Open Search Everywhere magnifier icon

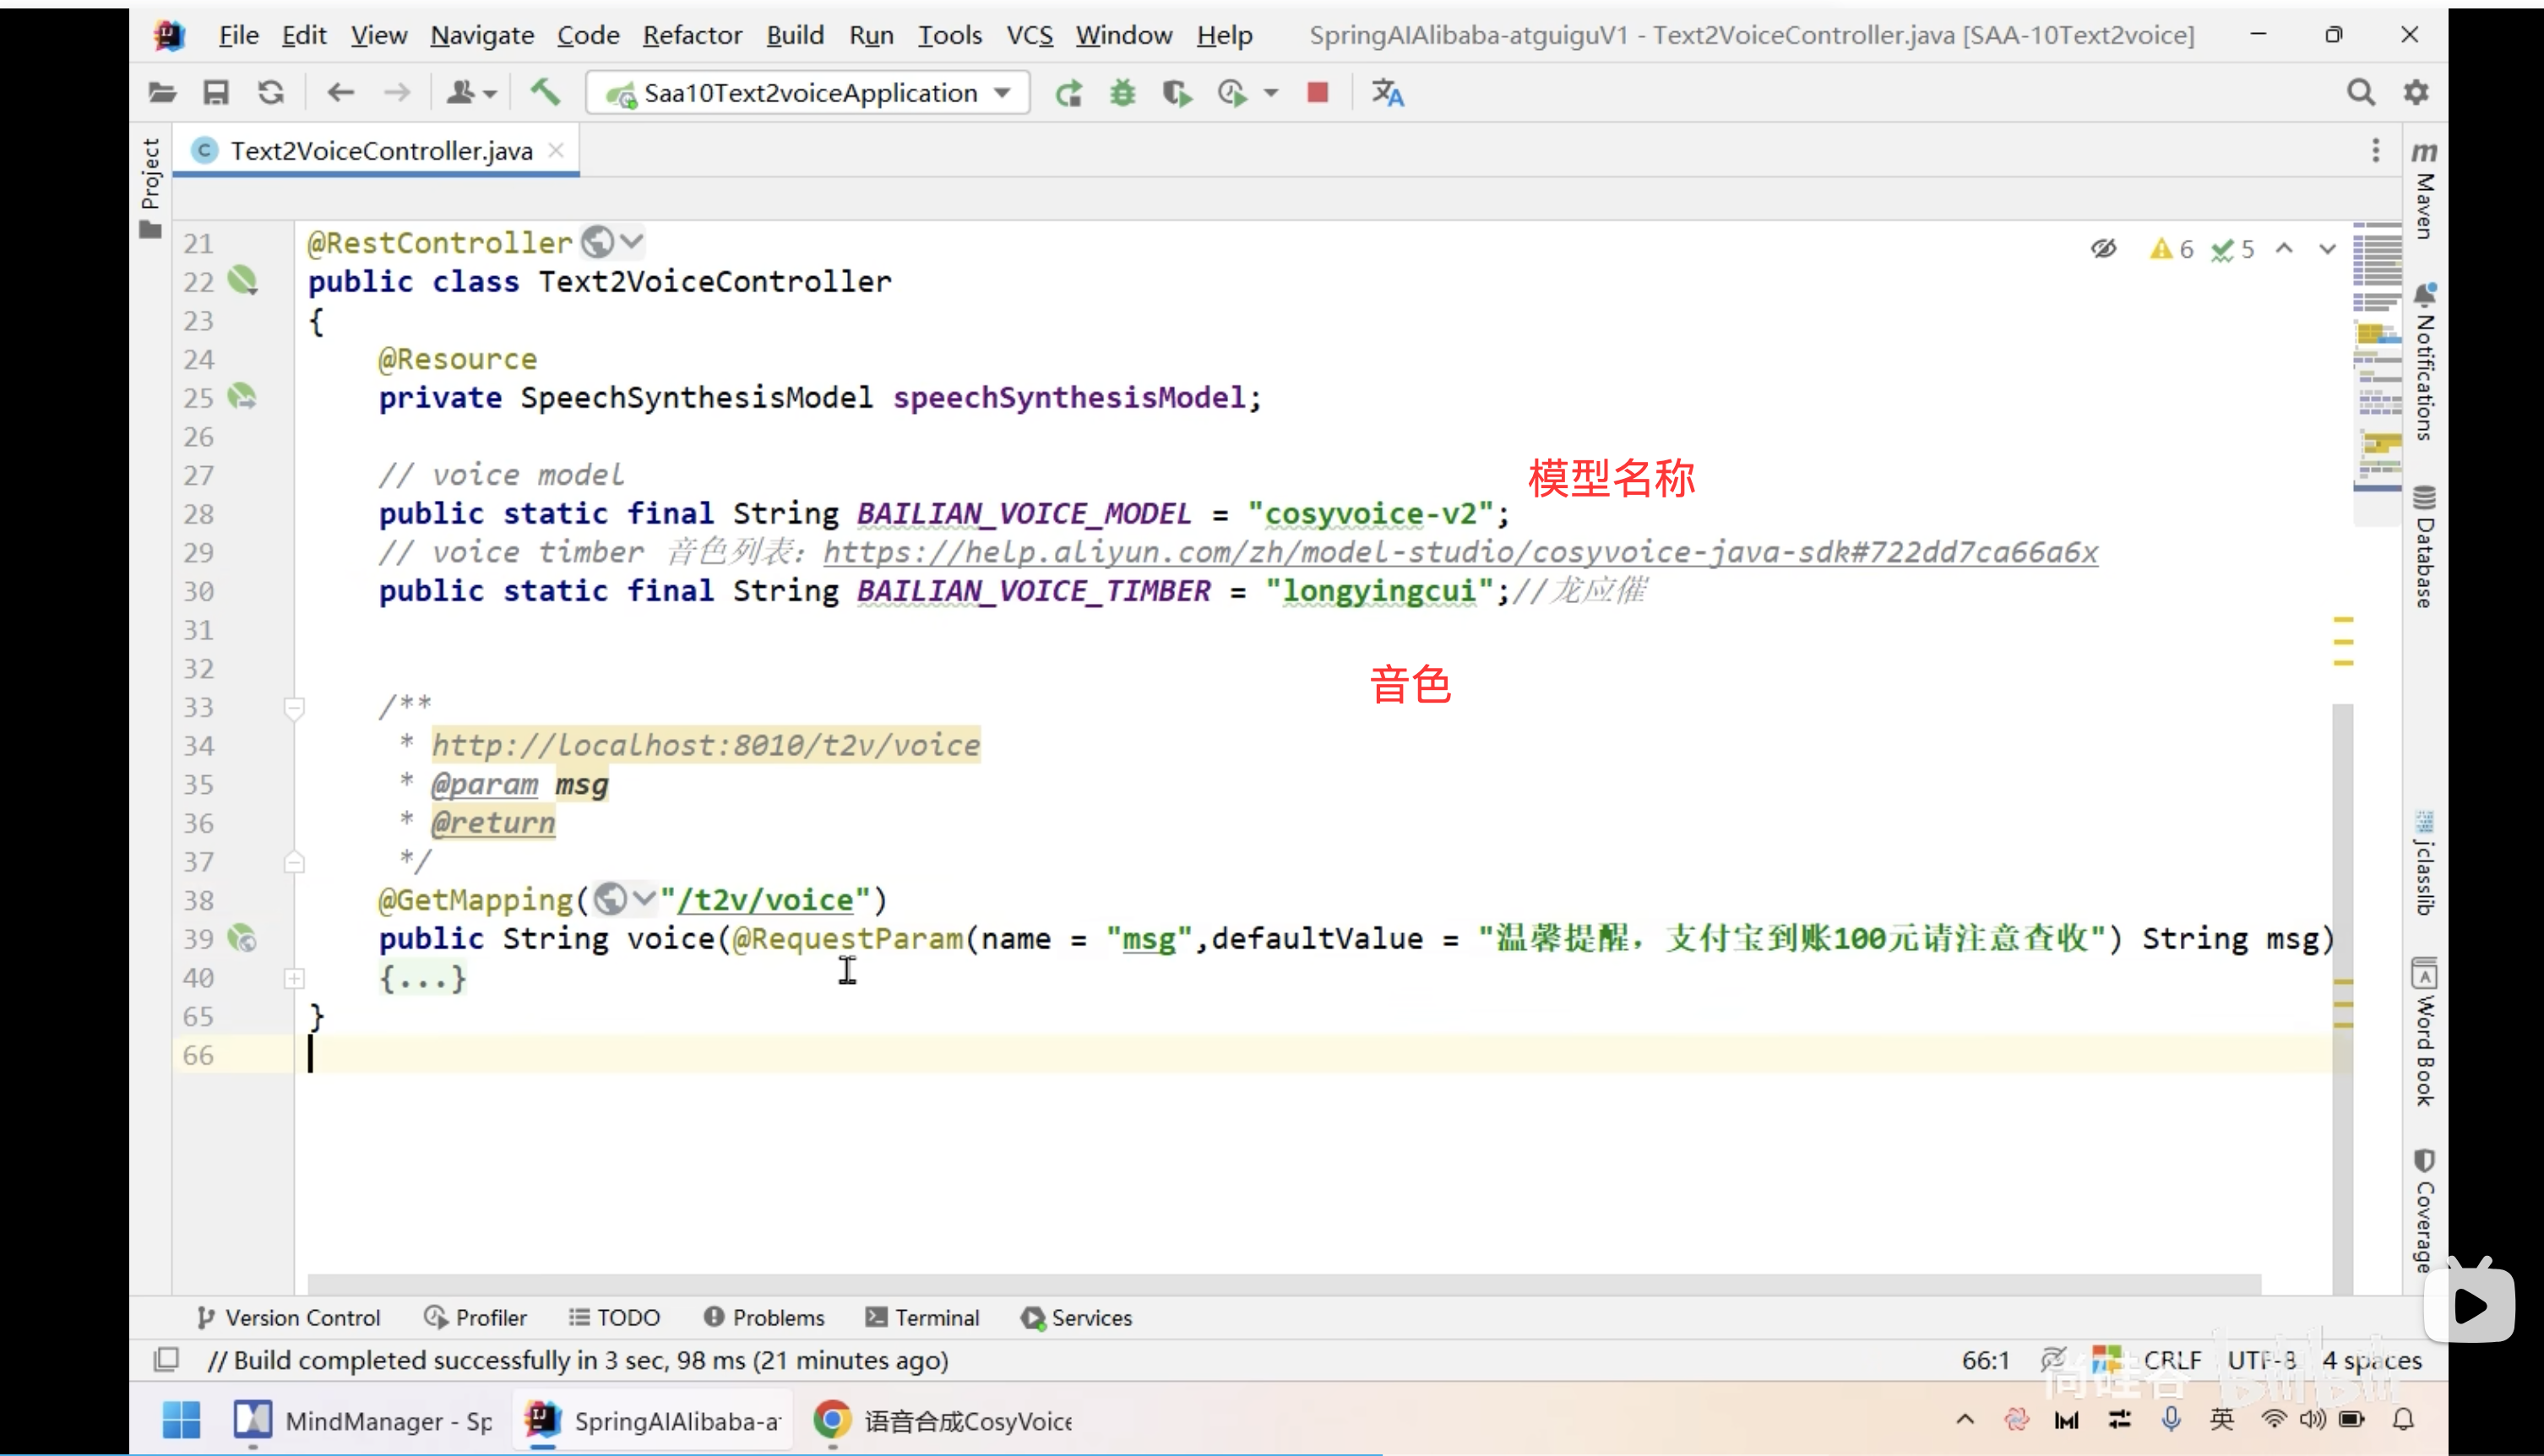click(2360, 93)
